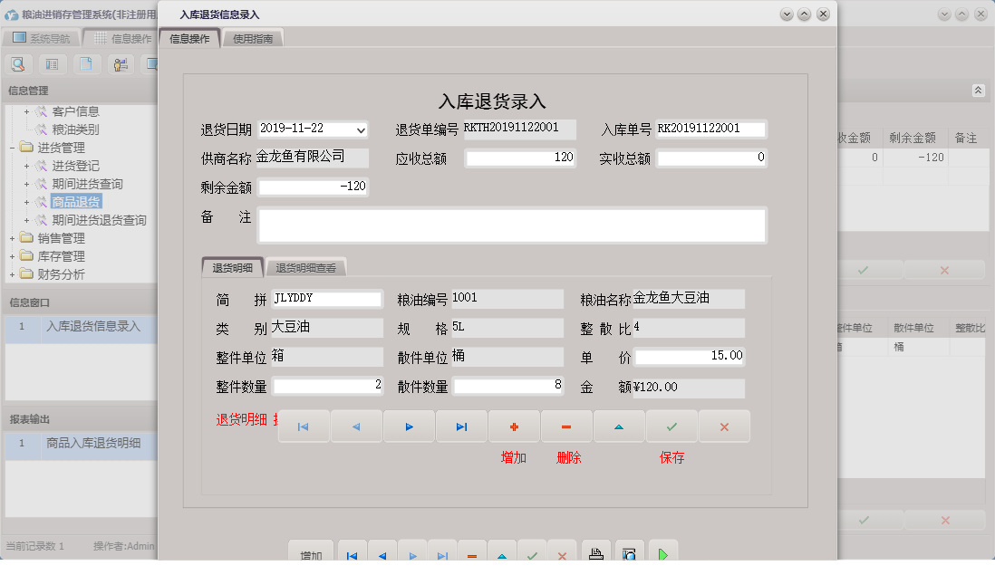Click the search icon in the top toolbar
This screenshot has height=575, width=995.
point(19,64)
